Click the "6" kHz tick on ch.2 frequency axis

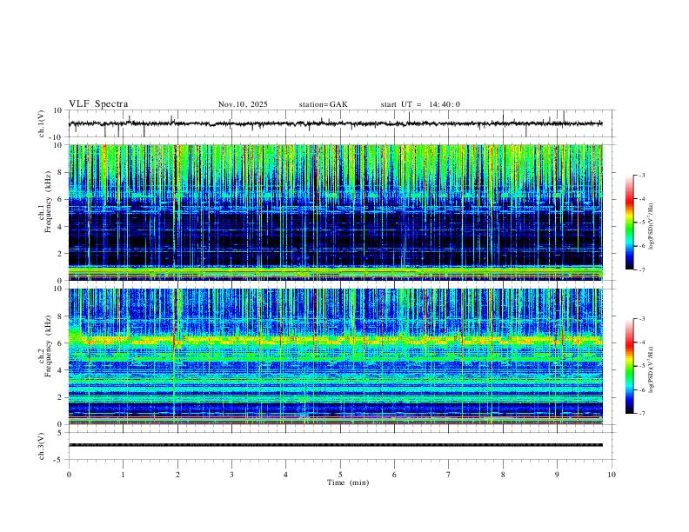(60, 342)
